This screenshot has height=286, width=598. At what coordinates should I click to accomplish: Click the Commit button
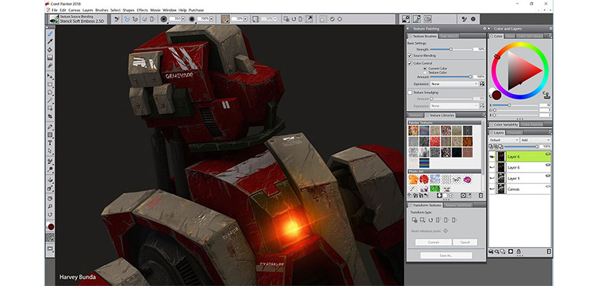[x=433, y=242]
